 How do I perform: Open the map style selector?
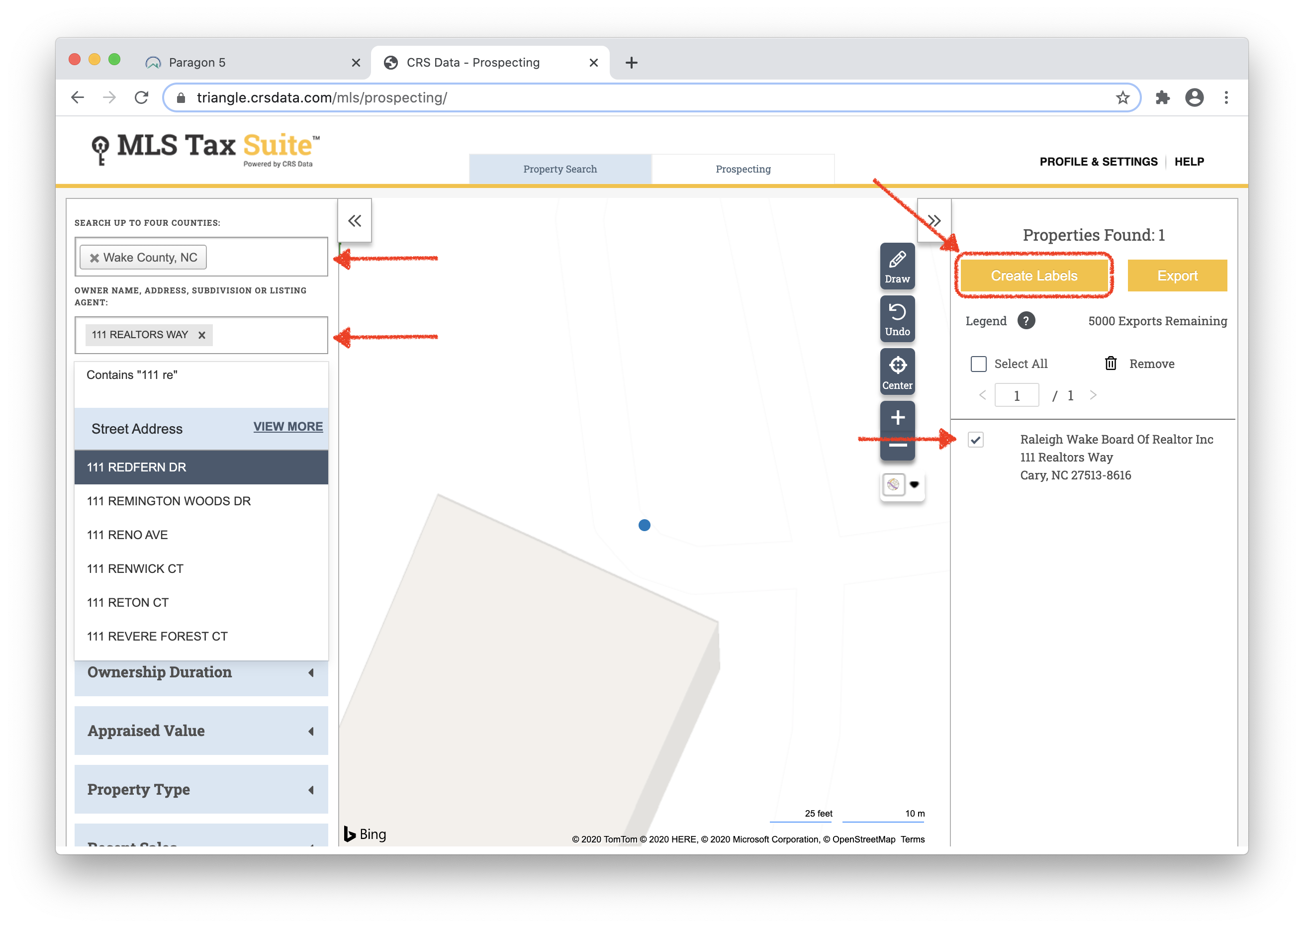coord(902,484)
